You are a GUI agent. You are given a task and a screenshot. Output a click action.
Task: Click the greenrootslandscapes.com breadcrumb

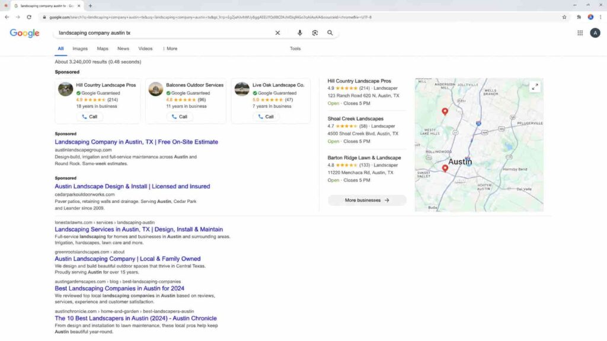coord(90,252)
